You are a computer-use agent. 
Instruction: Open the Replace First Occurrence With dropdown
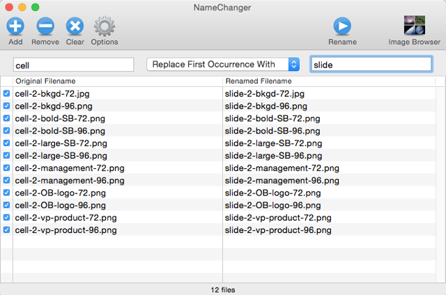[x=223, y=65]
